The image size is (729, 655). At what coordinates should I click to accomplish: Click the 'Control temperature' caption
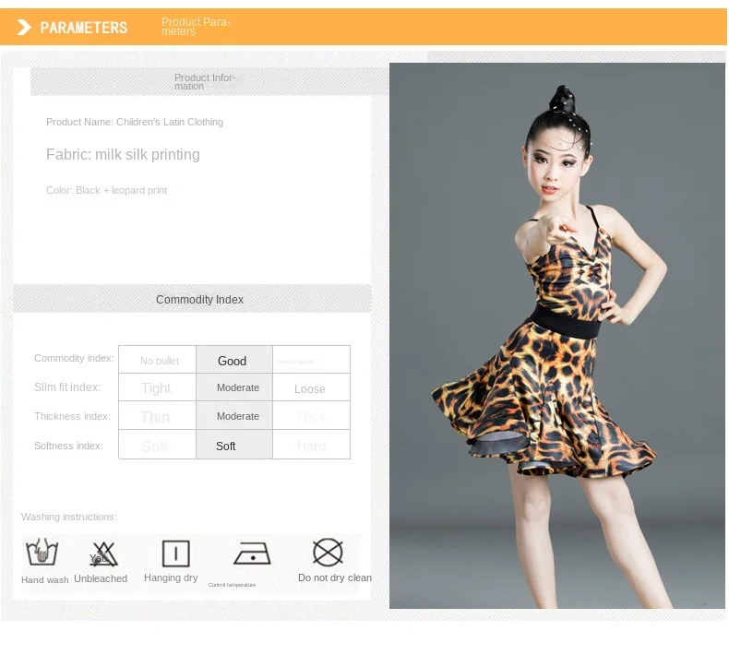click(232, 585)
